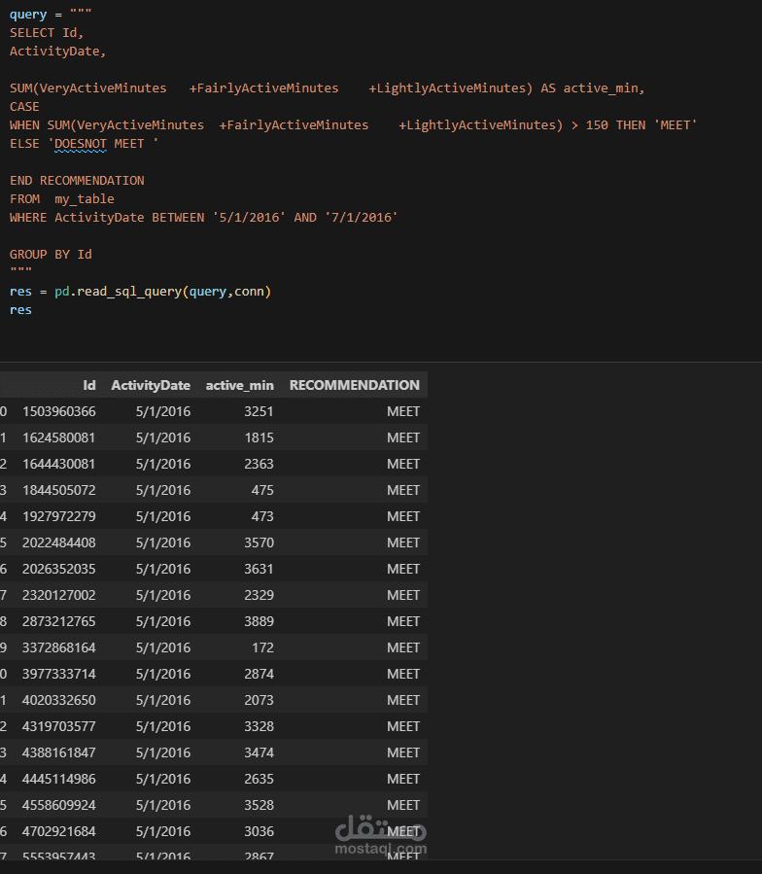762x874 pixels.
Task: Click the final 'res' output line
Action: pos(20,310)
